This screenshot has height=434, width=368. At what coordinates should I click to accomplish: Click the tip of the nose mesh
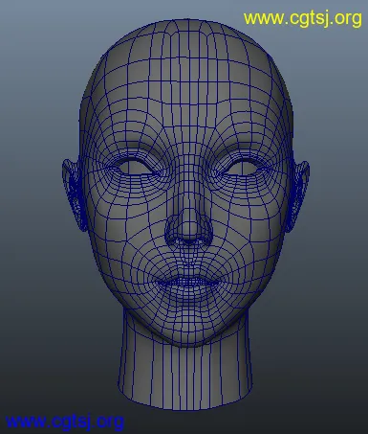188,230
